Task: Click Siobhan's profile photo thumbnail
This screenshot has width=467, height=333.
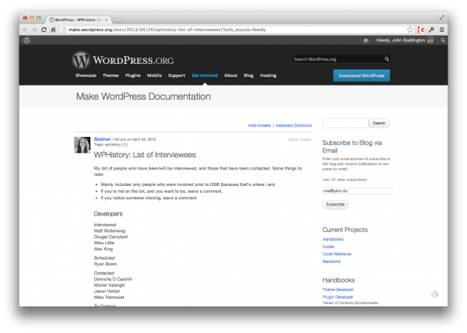Action: click(83, 145)
